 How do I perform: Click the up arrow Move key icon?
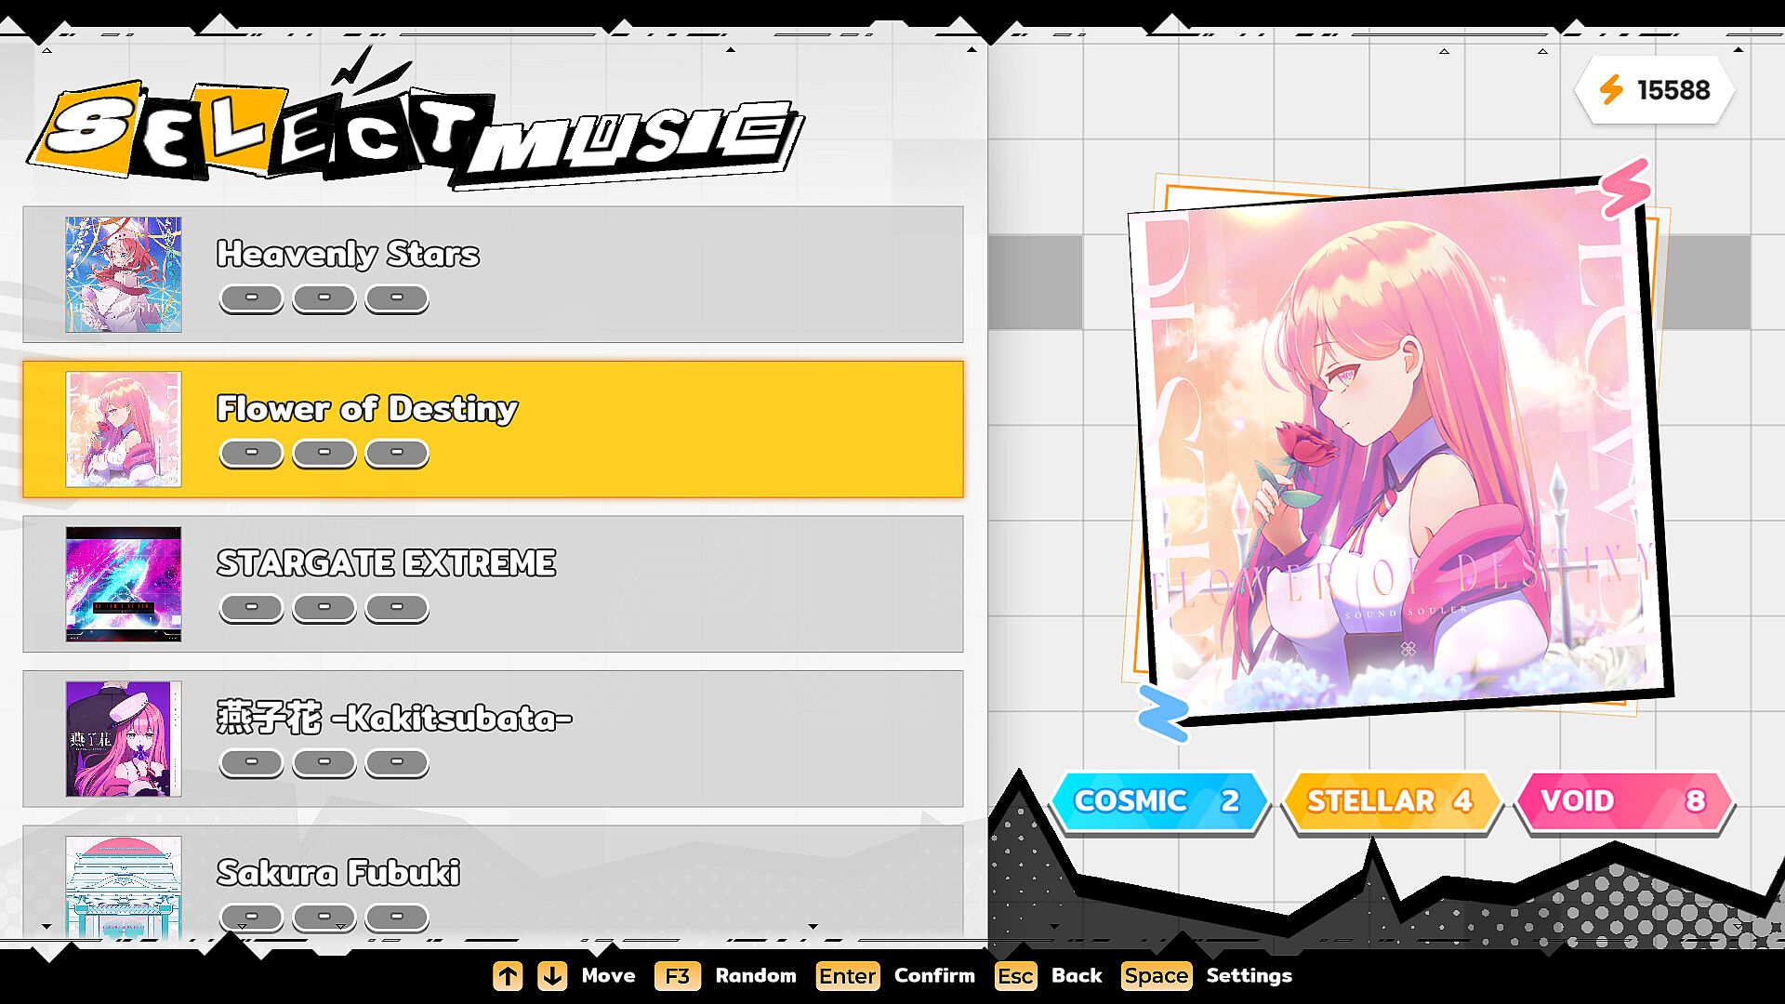(x=508, y=975)
